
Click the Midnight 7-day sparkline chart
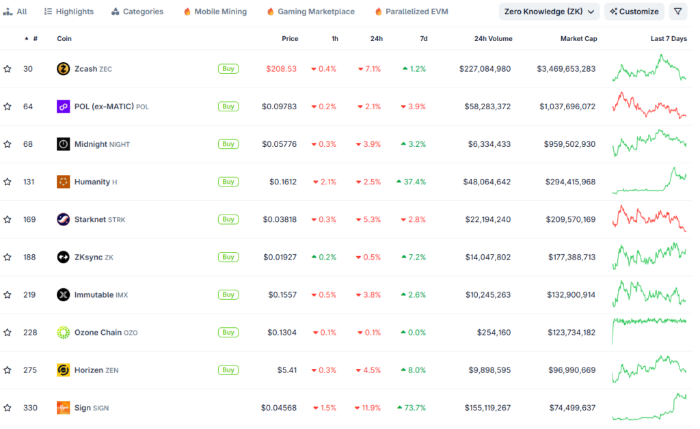pyautogui.click(x=649, y=144)
